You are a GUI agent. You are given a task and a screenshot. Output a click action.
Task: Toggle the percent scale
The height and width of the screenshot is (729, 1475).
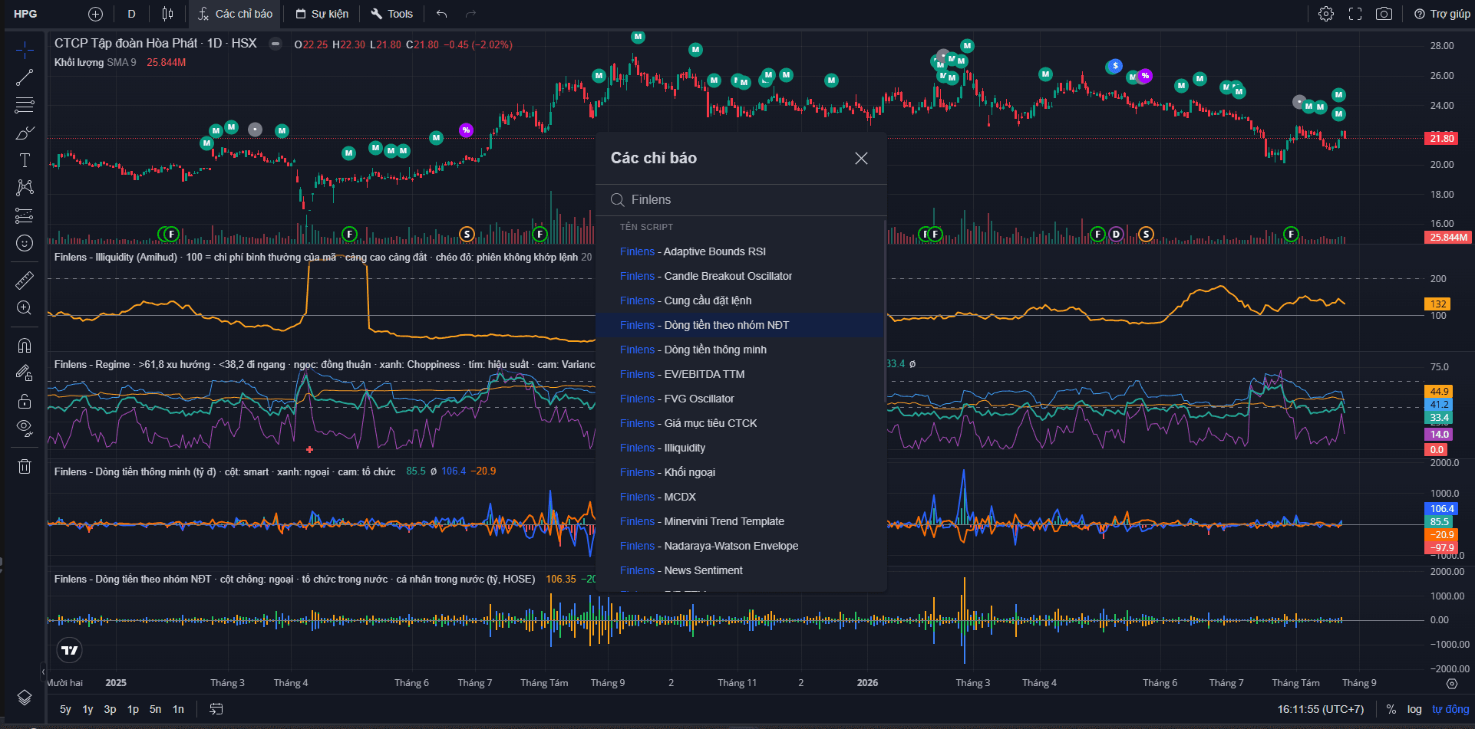(1391, 709)
